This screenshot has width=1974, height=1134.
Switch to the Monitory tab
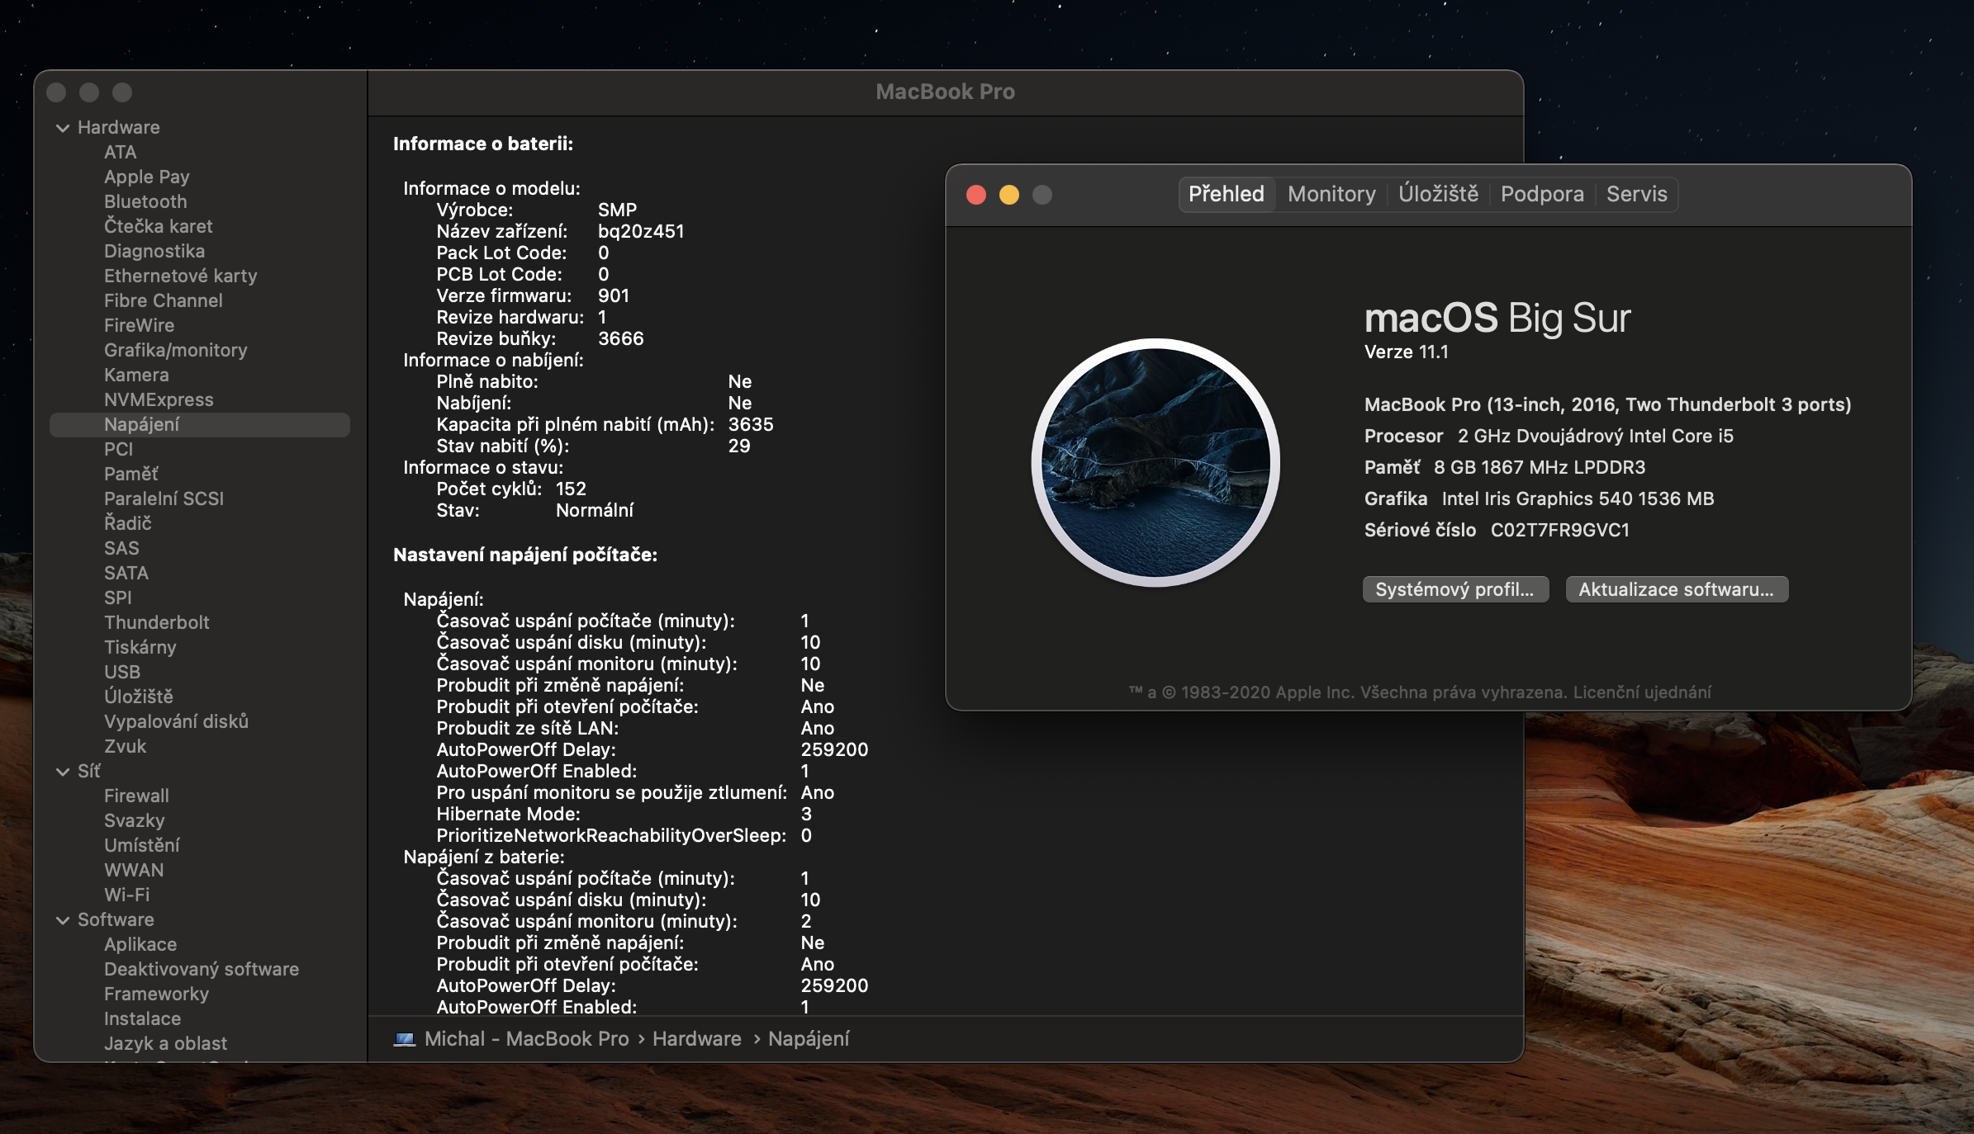tap(1331, 195)
